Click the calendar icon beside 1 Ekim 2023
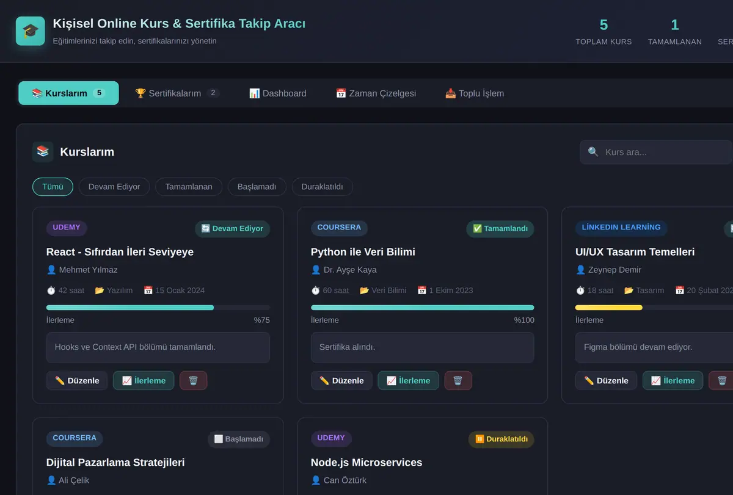Screen dimensions: 733x495 (421, 291)
